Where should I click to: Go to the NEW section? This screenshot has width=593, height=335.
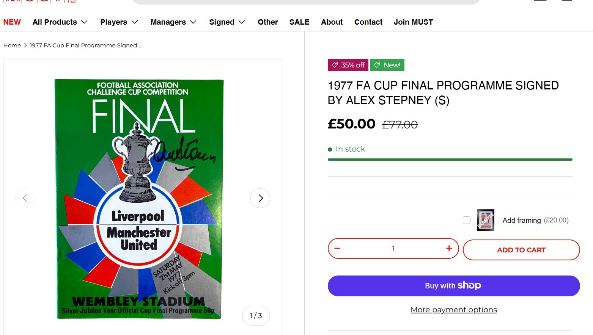pos(12,22)
